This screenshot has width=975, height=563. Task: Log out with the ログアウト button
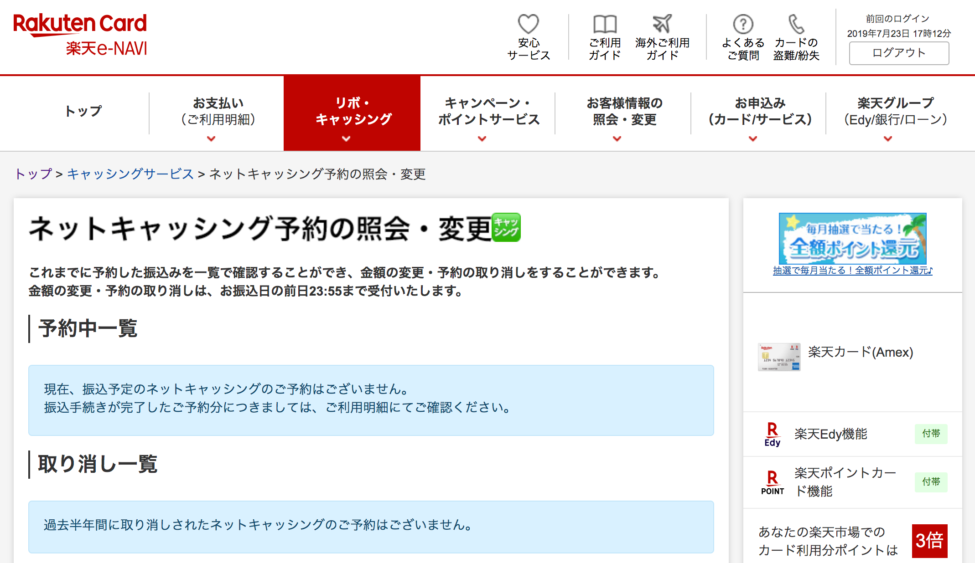point(899,53)
